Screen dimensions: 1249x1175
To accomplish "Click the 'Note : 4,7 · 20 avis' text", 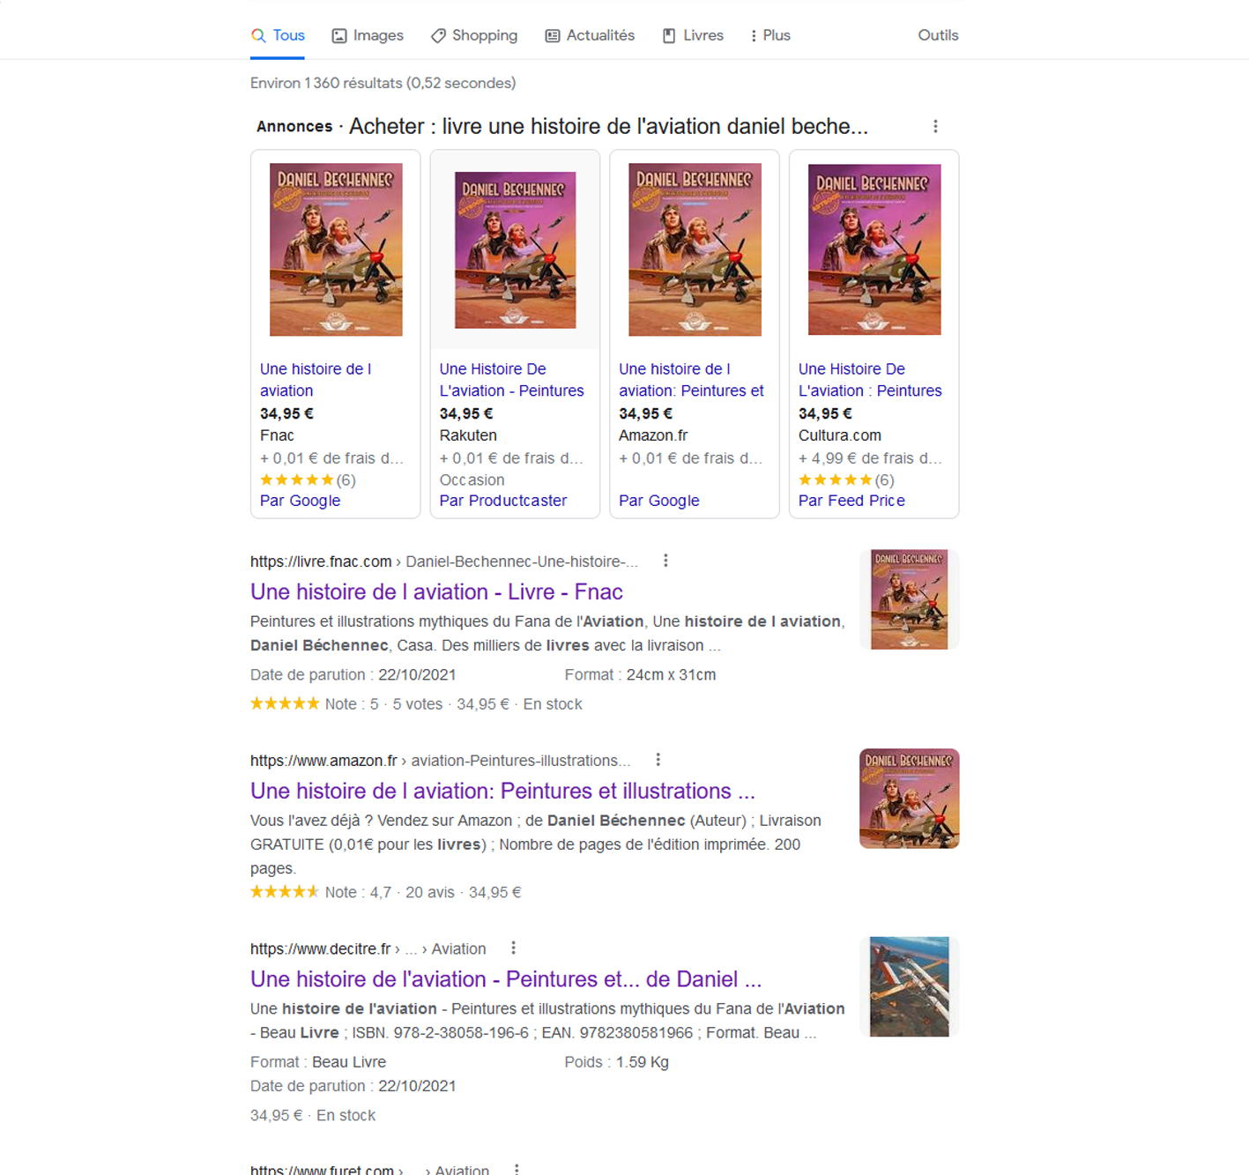I will click(390, 892).
